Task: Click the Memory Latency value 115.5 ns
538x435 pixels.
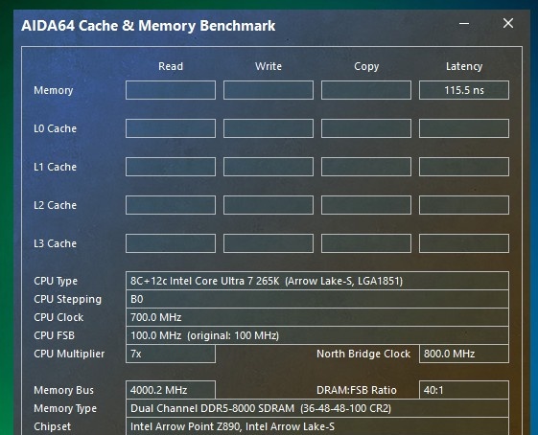Action: click(x=464, y=90)
